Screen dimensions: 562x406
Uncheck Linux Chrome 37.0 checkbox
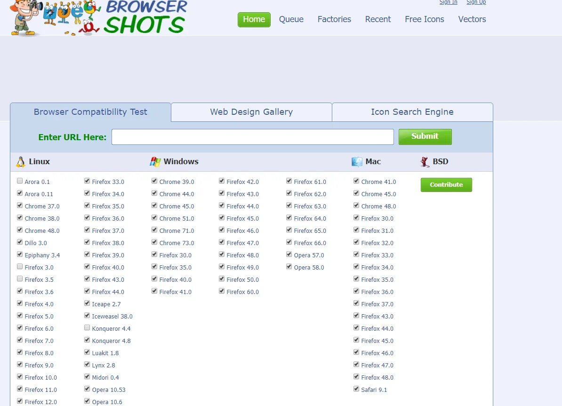coord(20,205)
